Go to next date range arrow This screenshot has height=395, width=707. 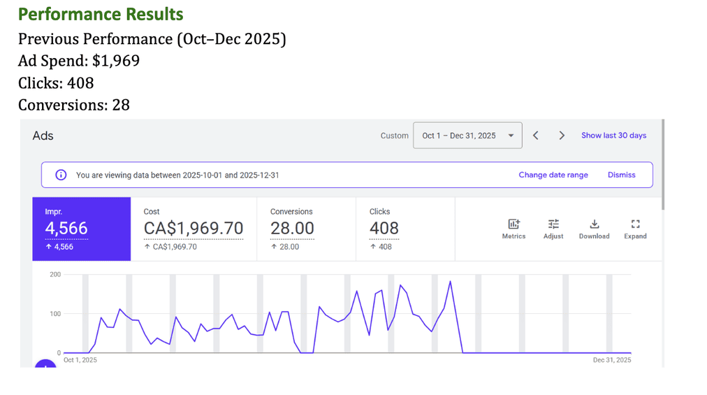tap(562, 136)
